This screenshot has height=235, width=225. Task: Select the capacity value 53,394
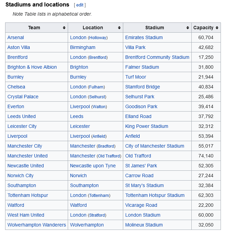206,136
